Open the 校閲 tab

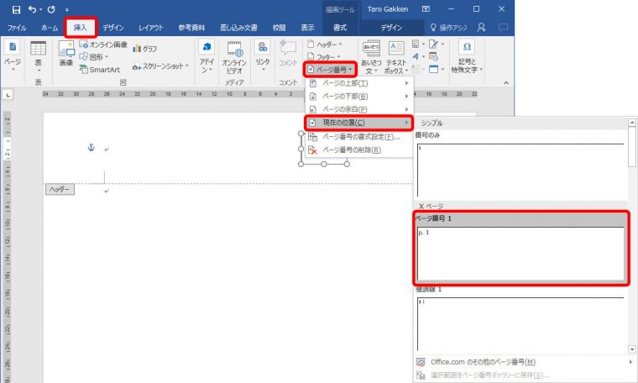pyautogui.click(x=279, y=28)
